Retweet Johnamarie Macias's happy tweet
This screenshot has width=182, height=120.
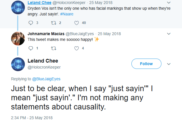tap(54, 48)
